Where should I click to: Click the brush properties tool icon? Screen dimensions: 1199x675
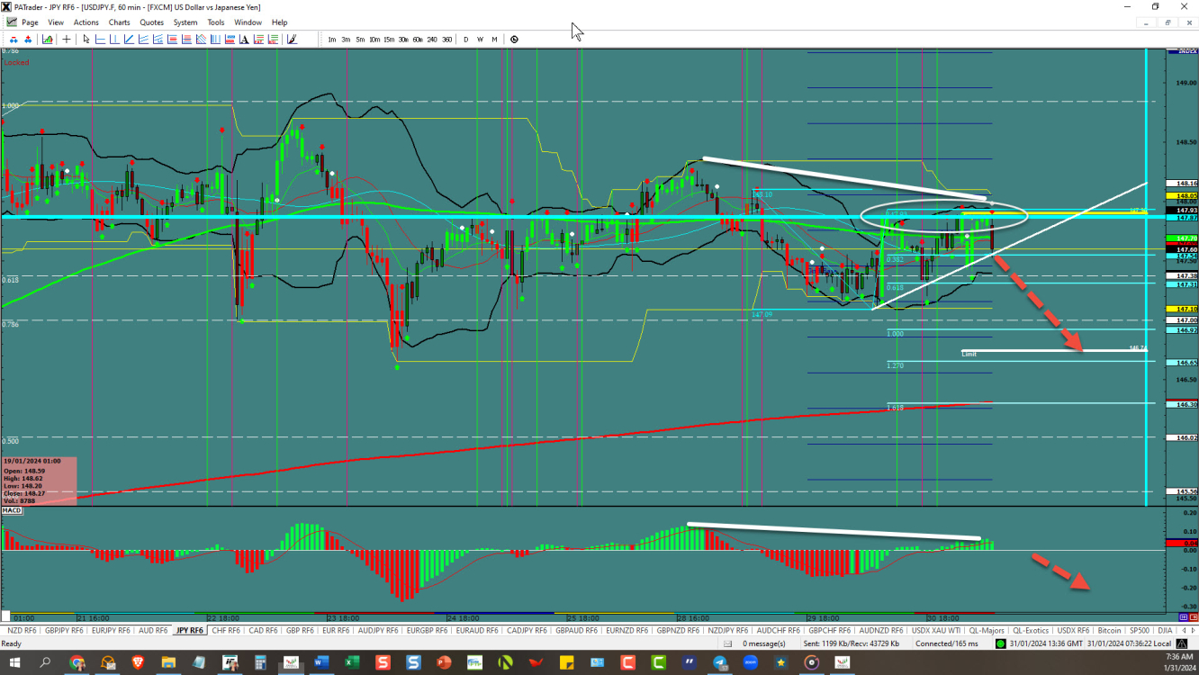pos(292,39)
